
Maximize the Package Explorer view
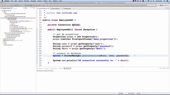coord(34,8)
